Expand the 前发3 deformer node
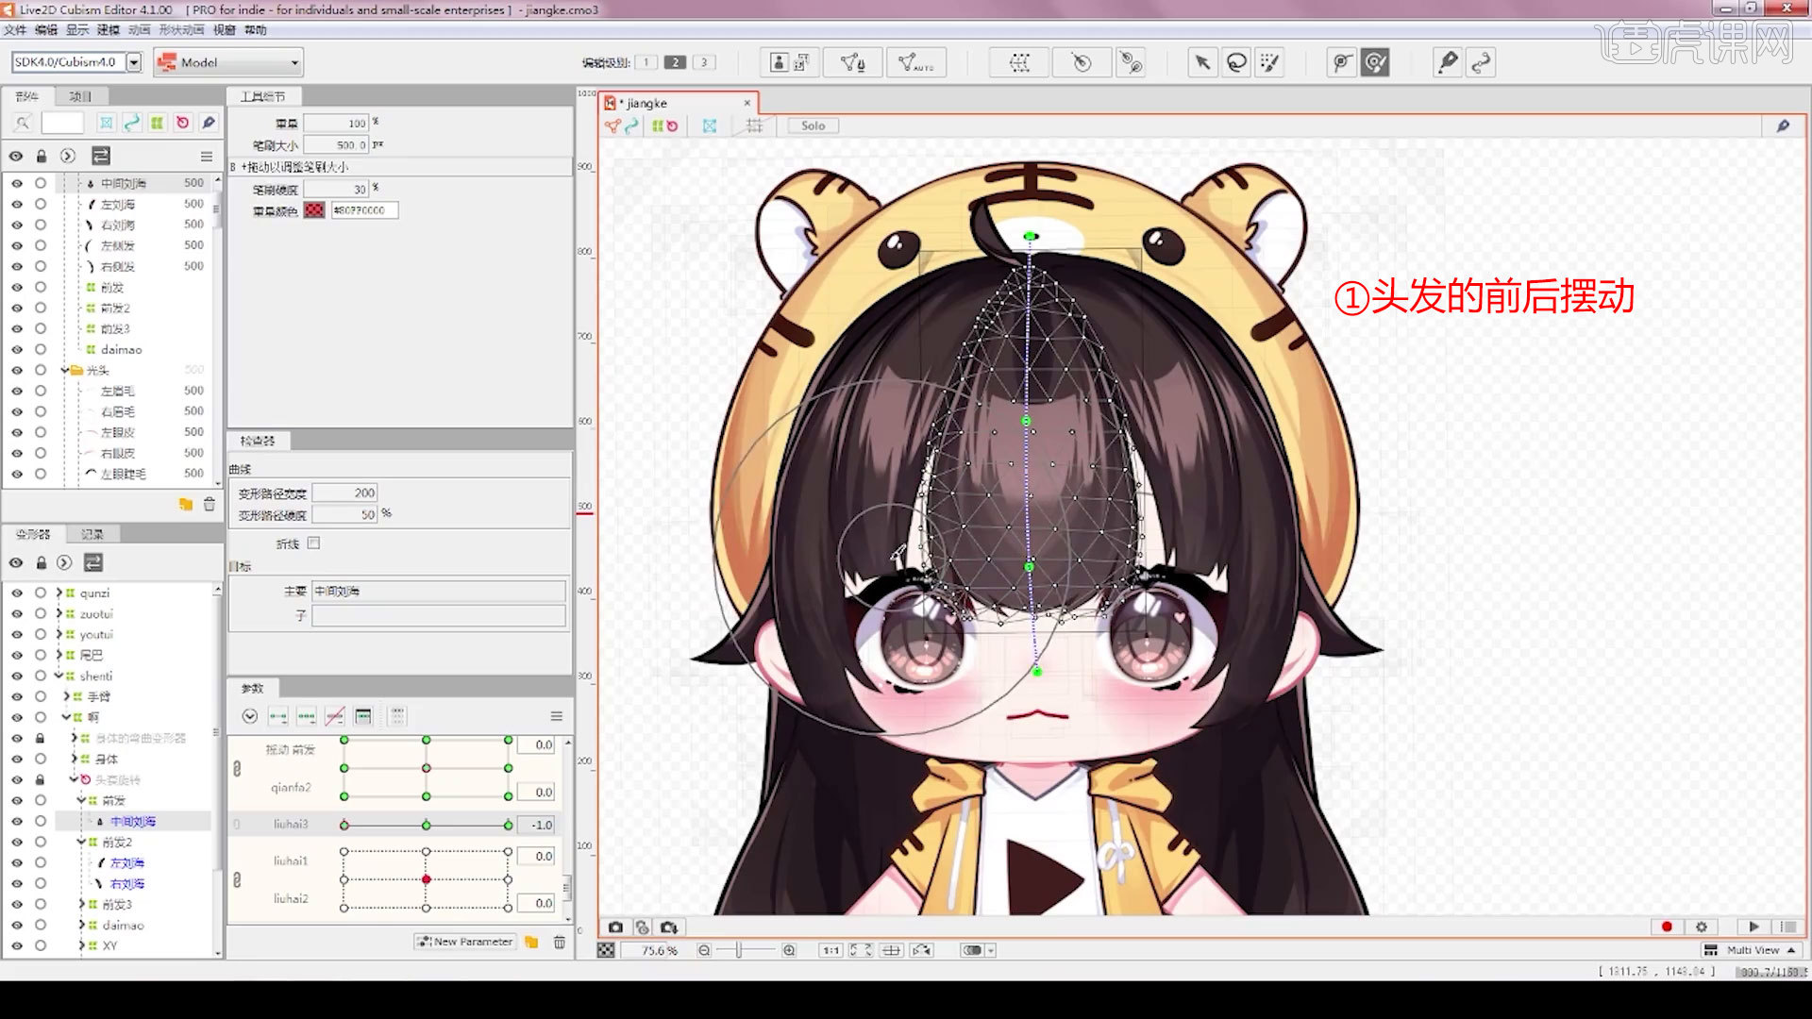Screen dimensions: 1812x1019 pos(82,905)
